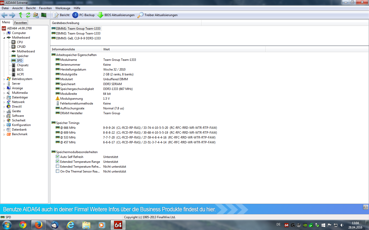Click the AIDA64 v4.00.2700 root node
The image size is (369, 230).
tap(19, 28)
